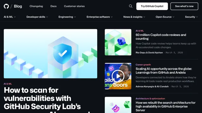Open the Docs nav item
Screen dimensions: 202x113
click(53, 6)
